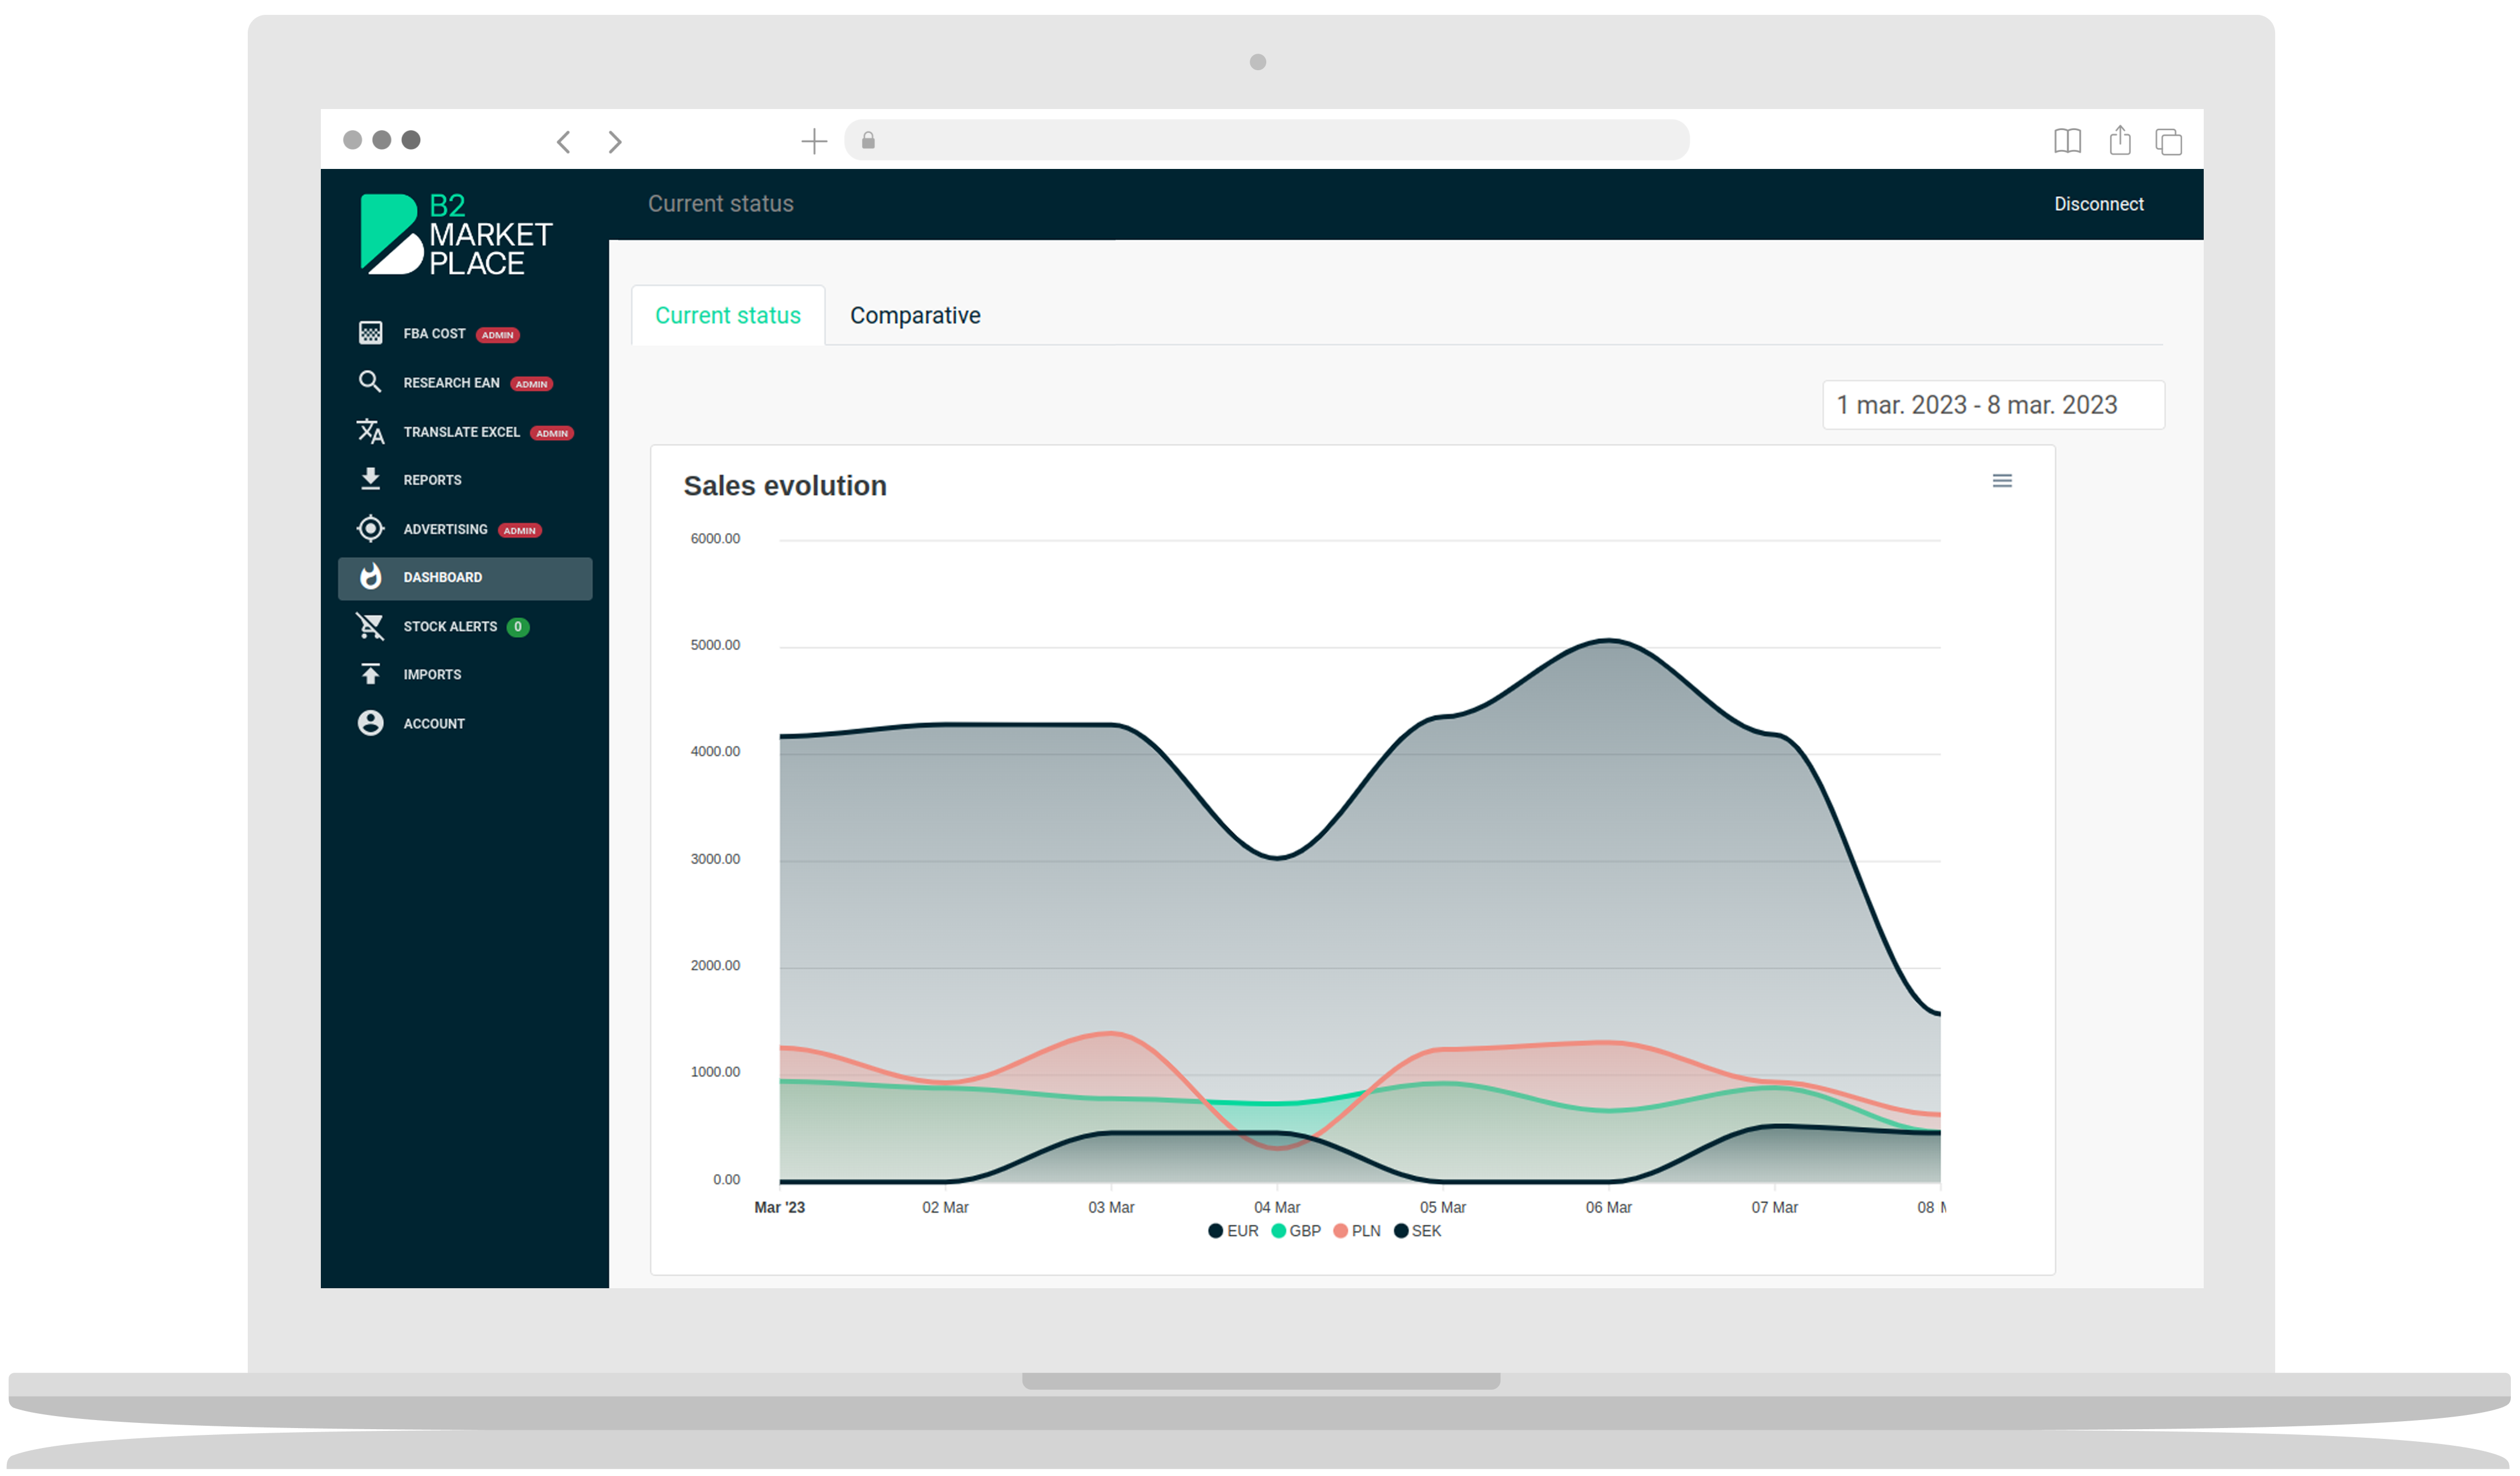Hide the PLN series via legend
Viewport: 2520px width, 1476px height.
tap(1358, 1231)
